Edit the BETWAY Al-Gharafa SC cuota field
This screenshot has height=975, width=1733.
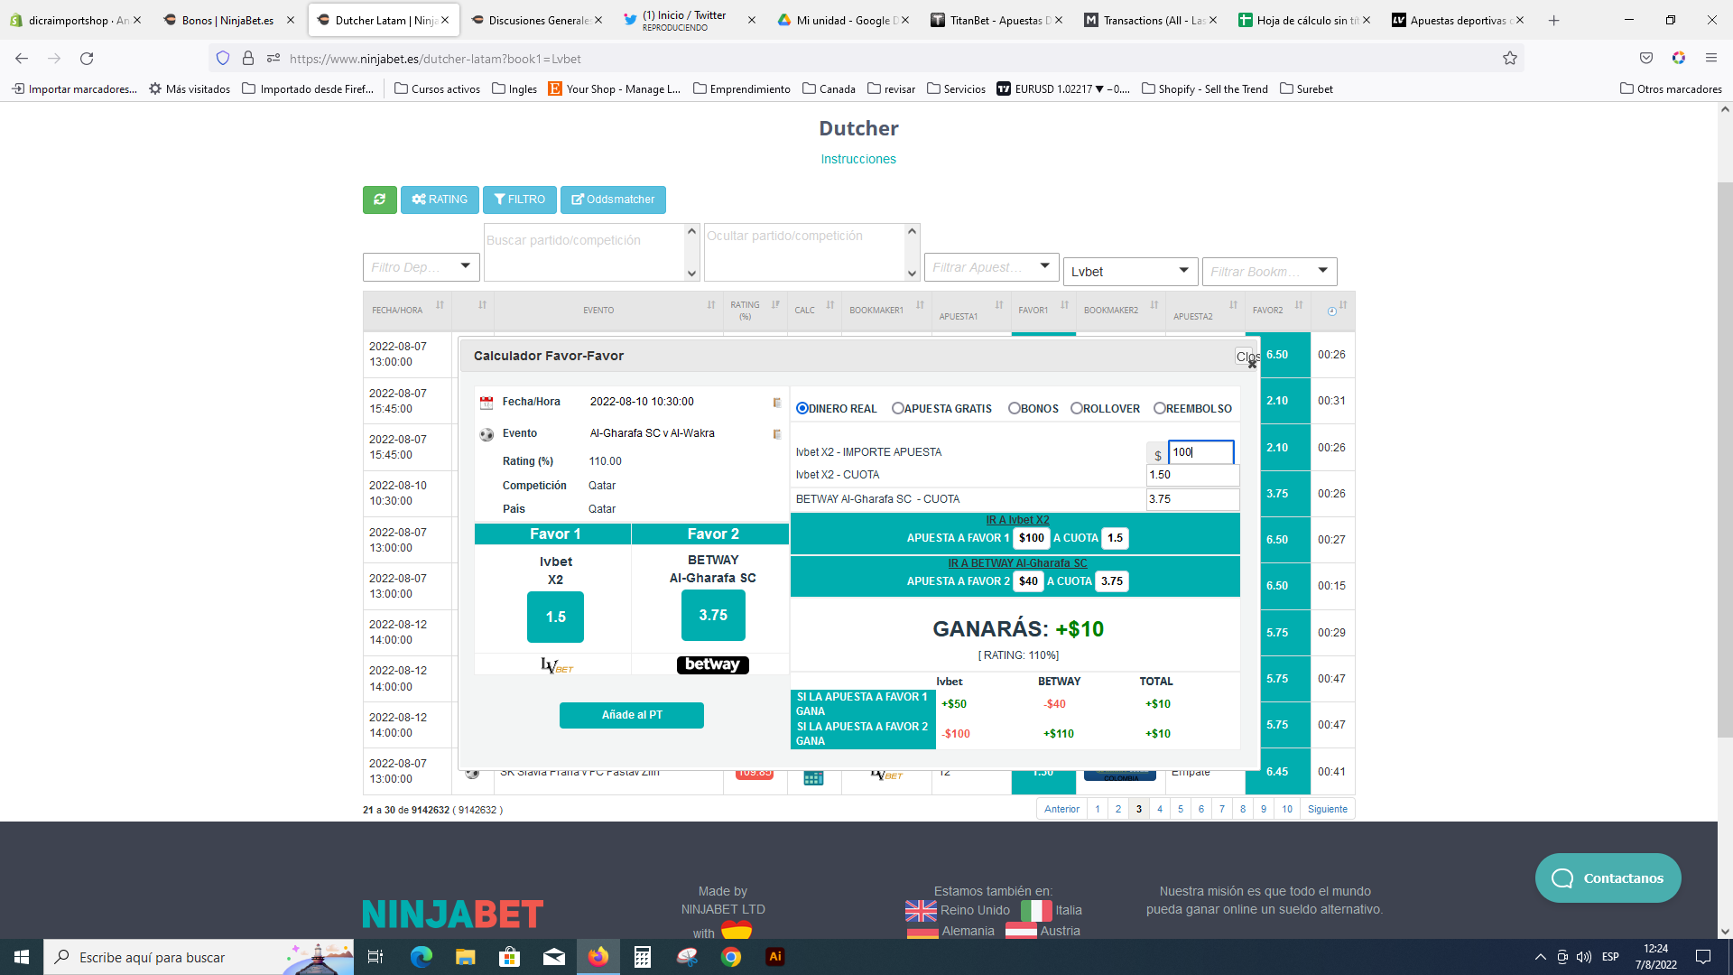(x=1192, y=499)
